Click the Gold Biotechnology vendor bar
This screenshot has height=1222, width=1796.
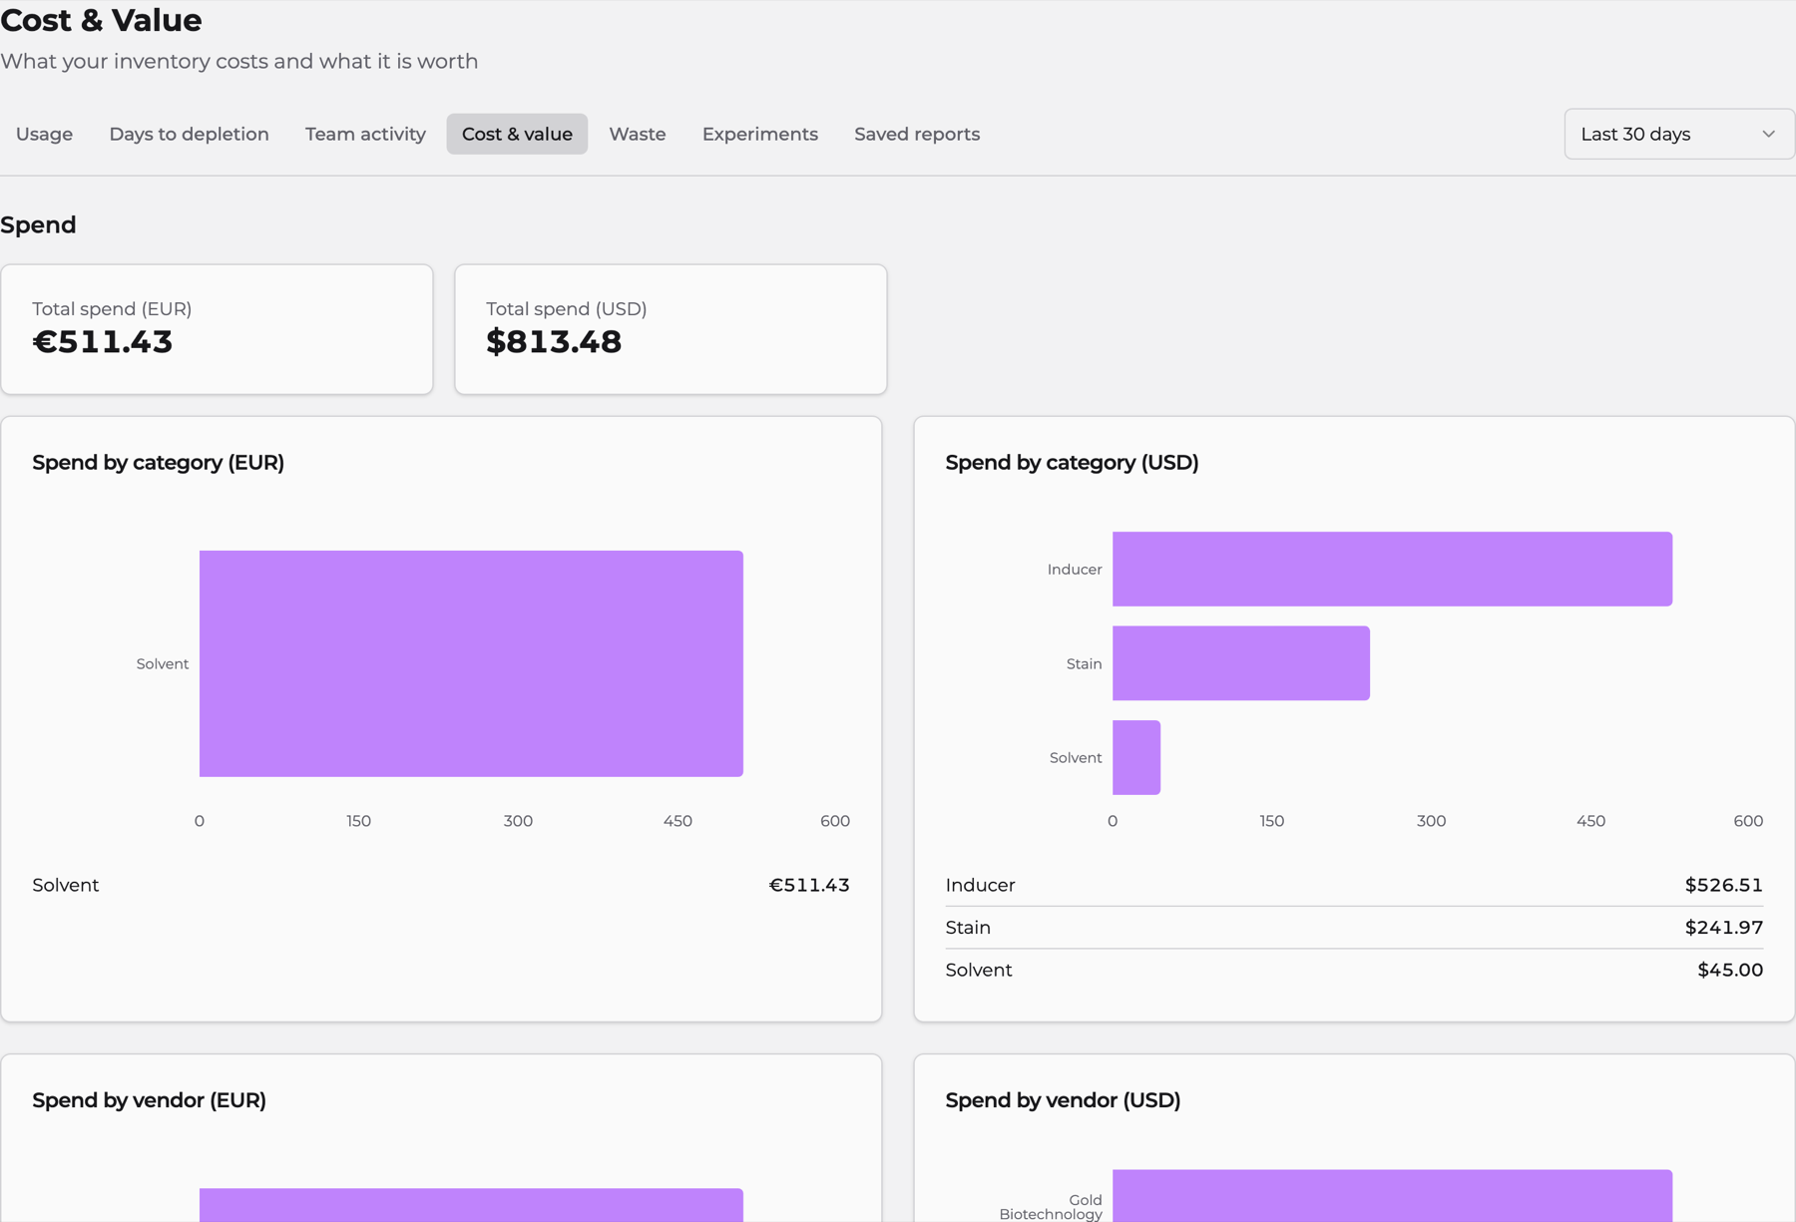coord(1392,1196)
